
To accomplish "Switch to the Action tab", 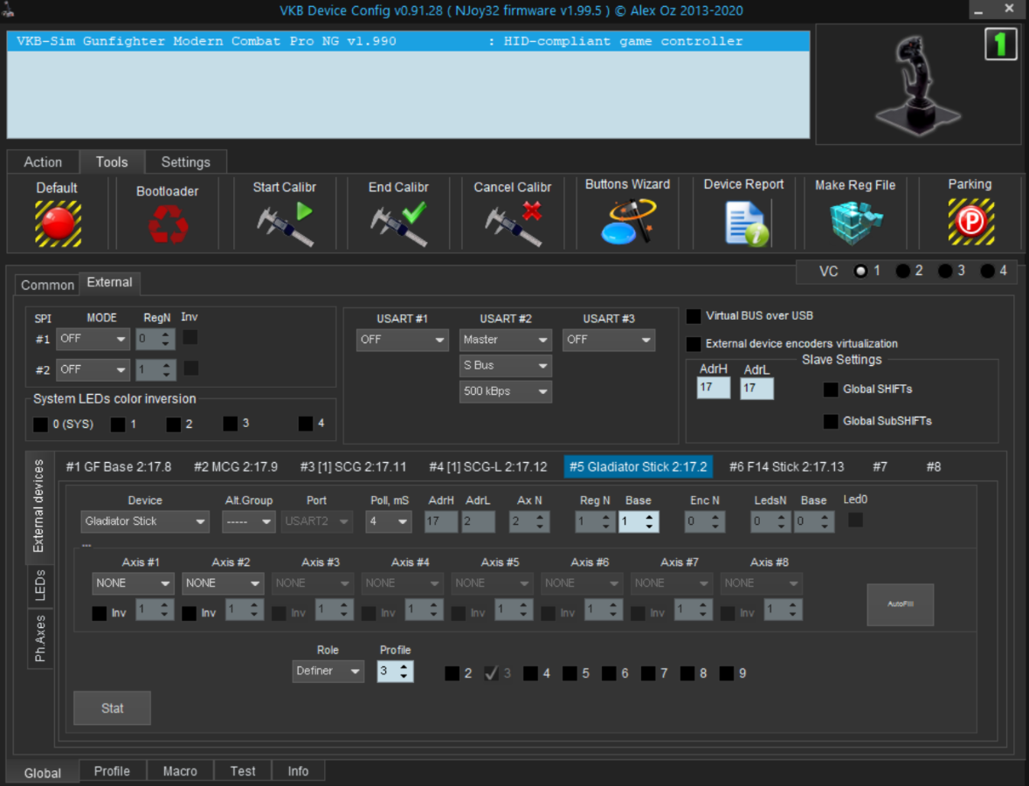I will tap(43, 162).
